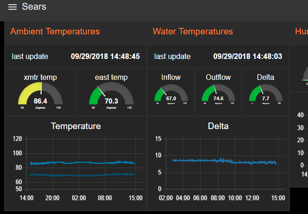This screenshot has width=308, height=214.
Task: Click the data line in Delta chart
Action: pyautogui.click(x=218, y=161)
